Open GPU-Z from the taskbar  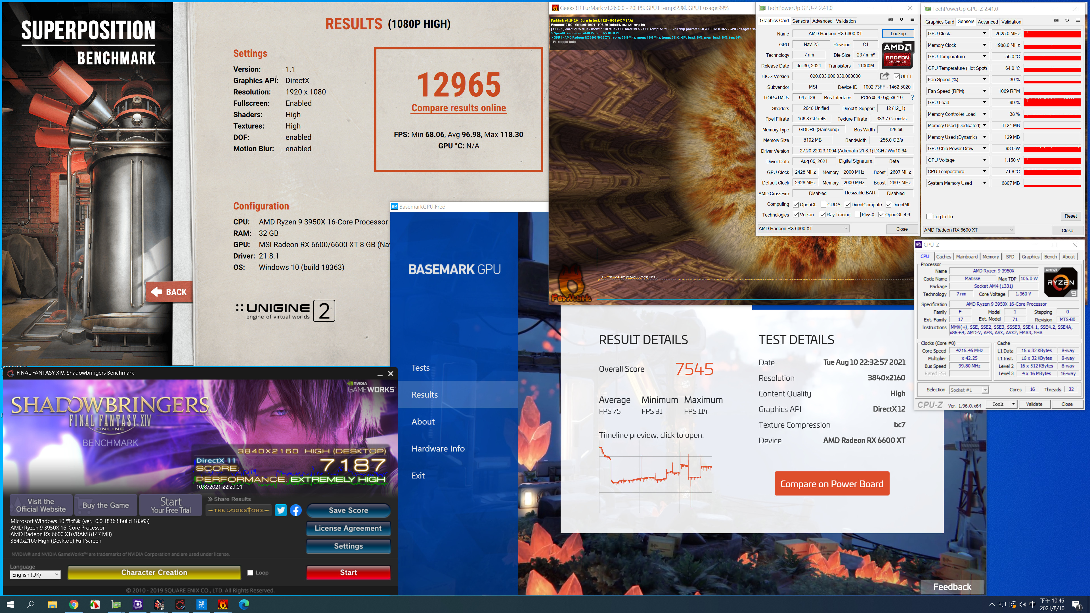point(116,604)
